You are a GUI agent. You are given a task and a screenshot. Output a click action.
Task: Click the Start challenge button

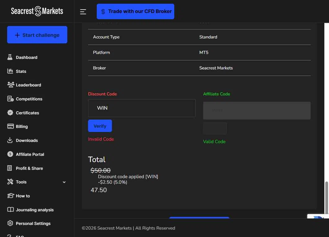pyautogui.click(x=37, y=35)
